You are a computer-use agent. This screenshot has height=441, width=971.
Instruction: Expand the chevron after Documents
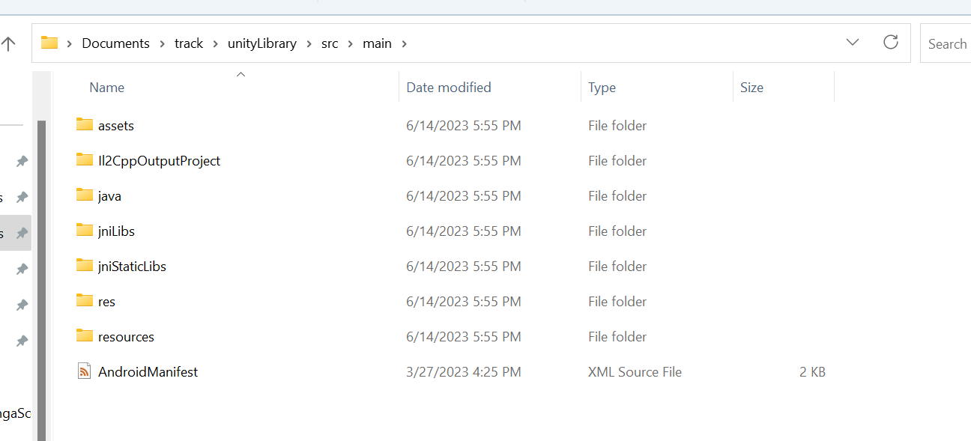162,43
